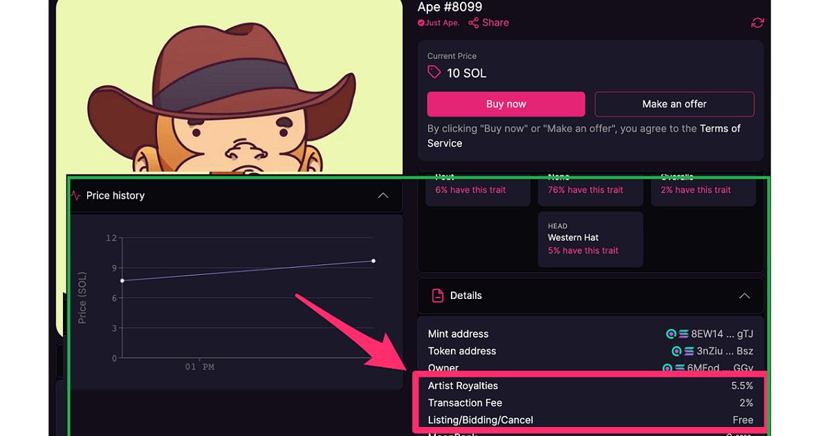Open the Just Ape. collection link
The width and height of the screenshot is (830, 436).
(442, 23)
